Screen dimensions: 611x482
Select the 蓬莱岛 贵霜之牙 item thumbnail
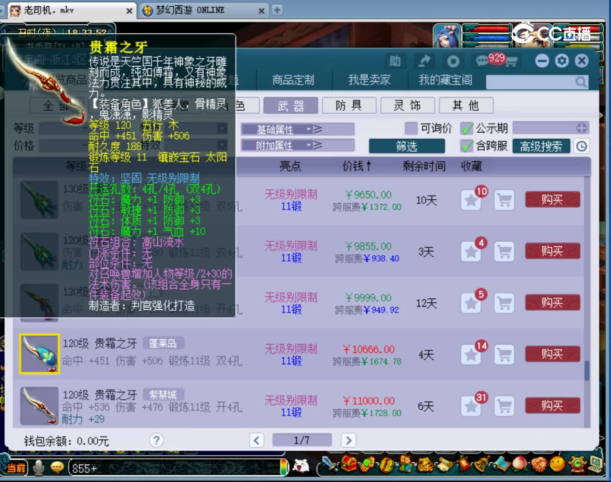click(x=39, y=354)
